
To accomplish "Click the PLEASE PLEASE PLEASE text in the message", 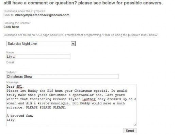I will pos(46,107).
